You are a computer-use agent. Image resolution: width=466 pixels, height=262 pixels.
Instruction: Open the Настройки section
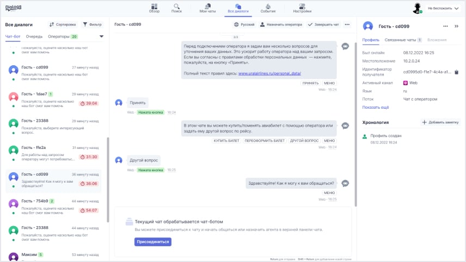302,8
